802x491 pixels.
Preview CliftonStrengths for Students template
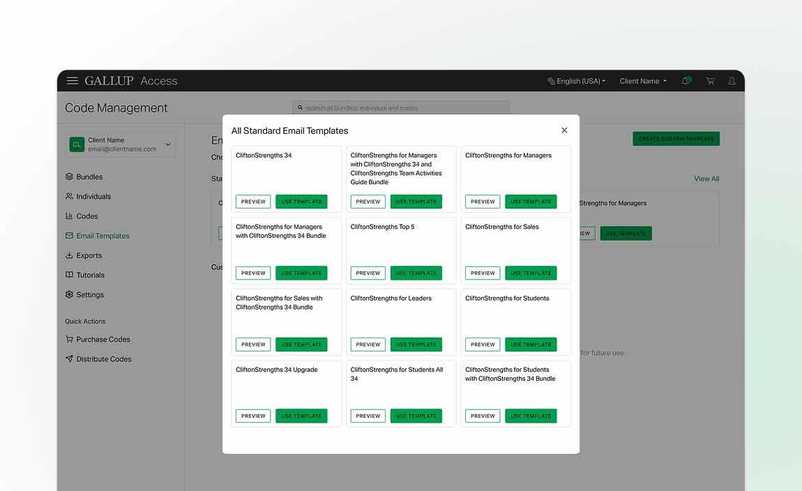pos(483,345)
